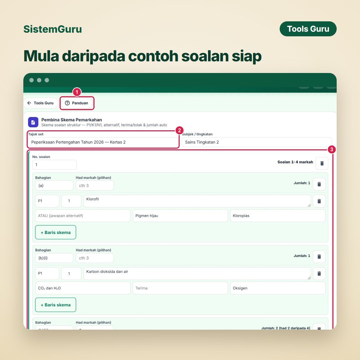Click the empty Terima field

coord(180,288)
